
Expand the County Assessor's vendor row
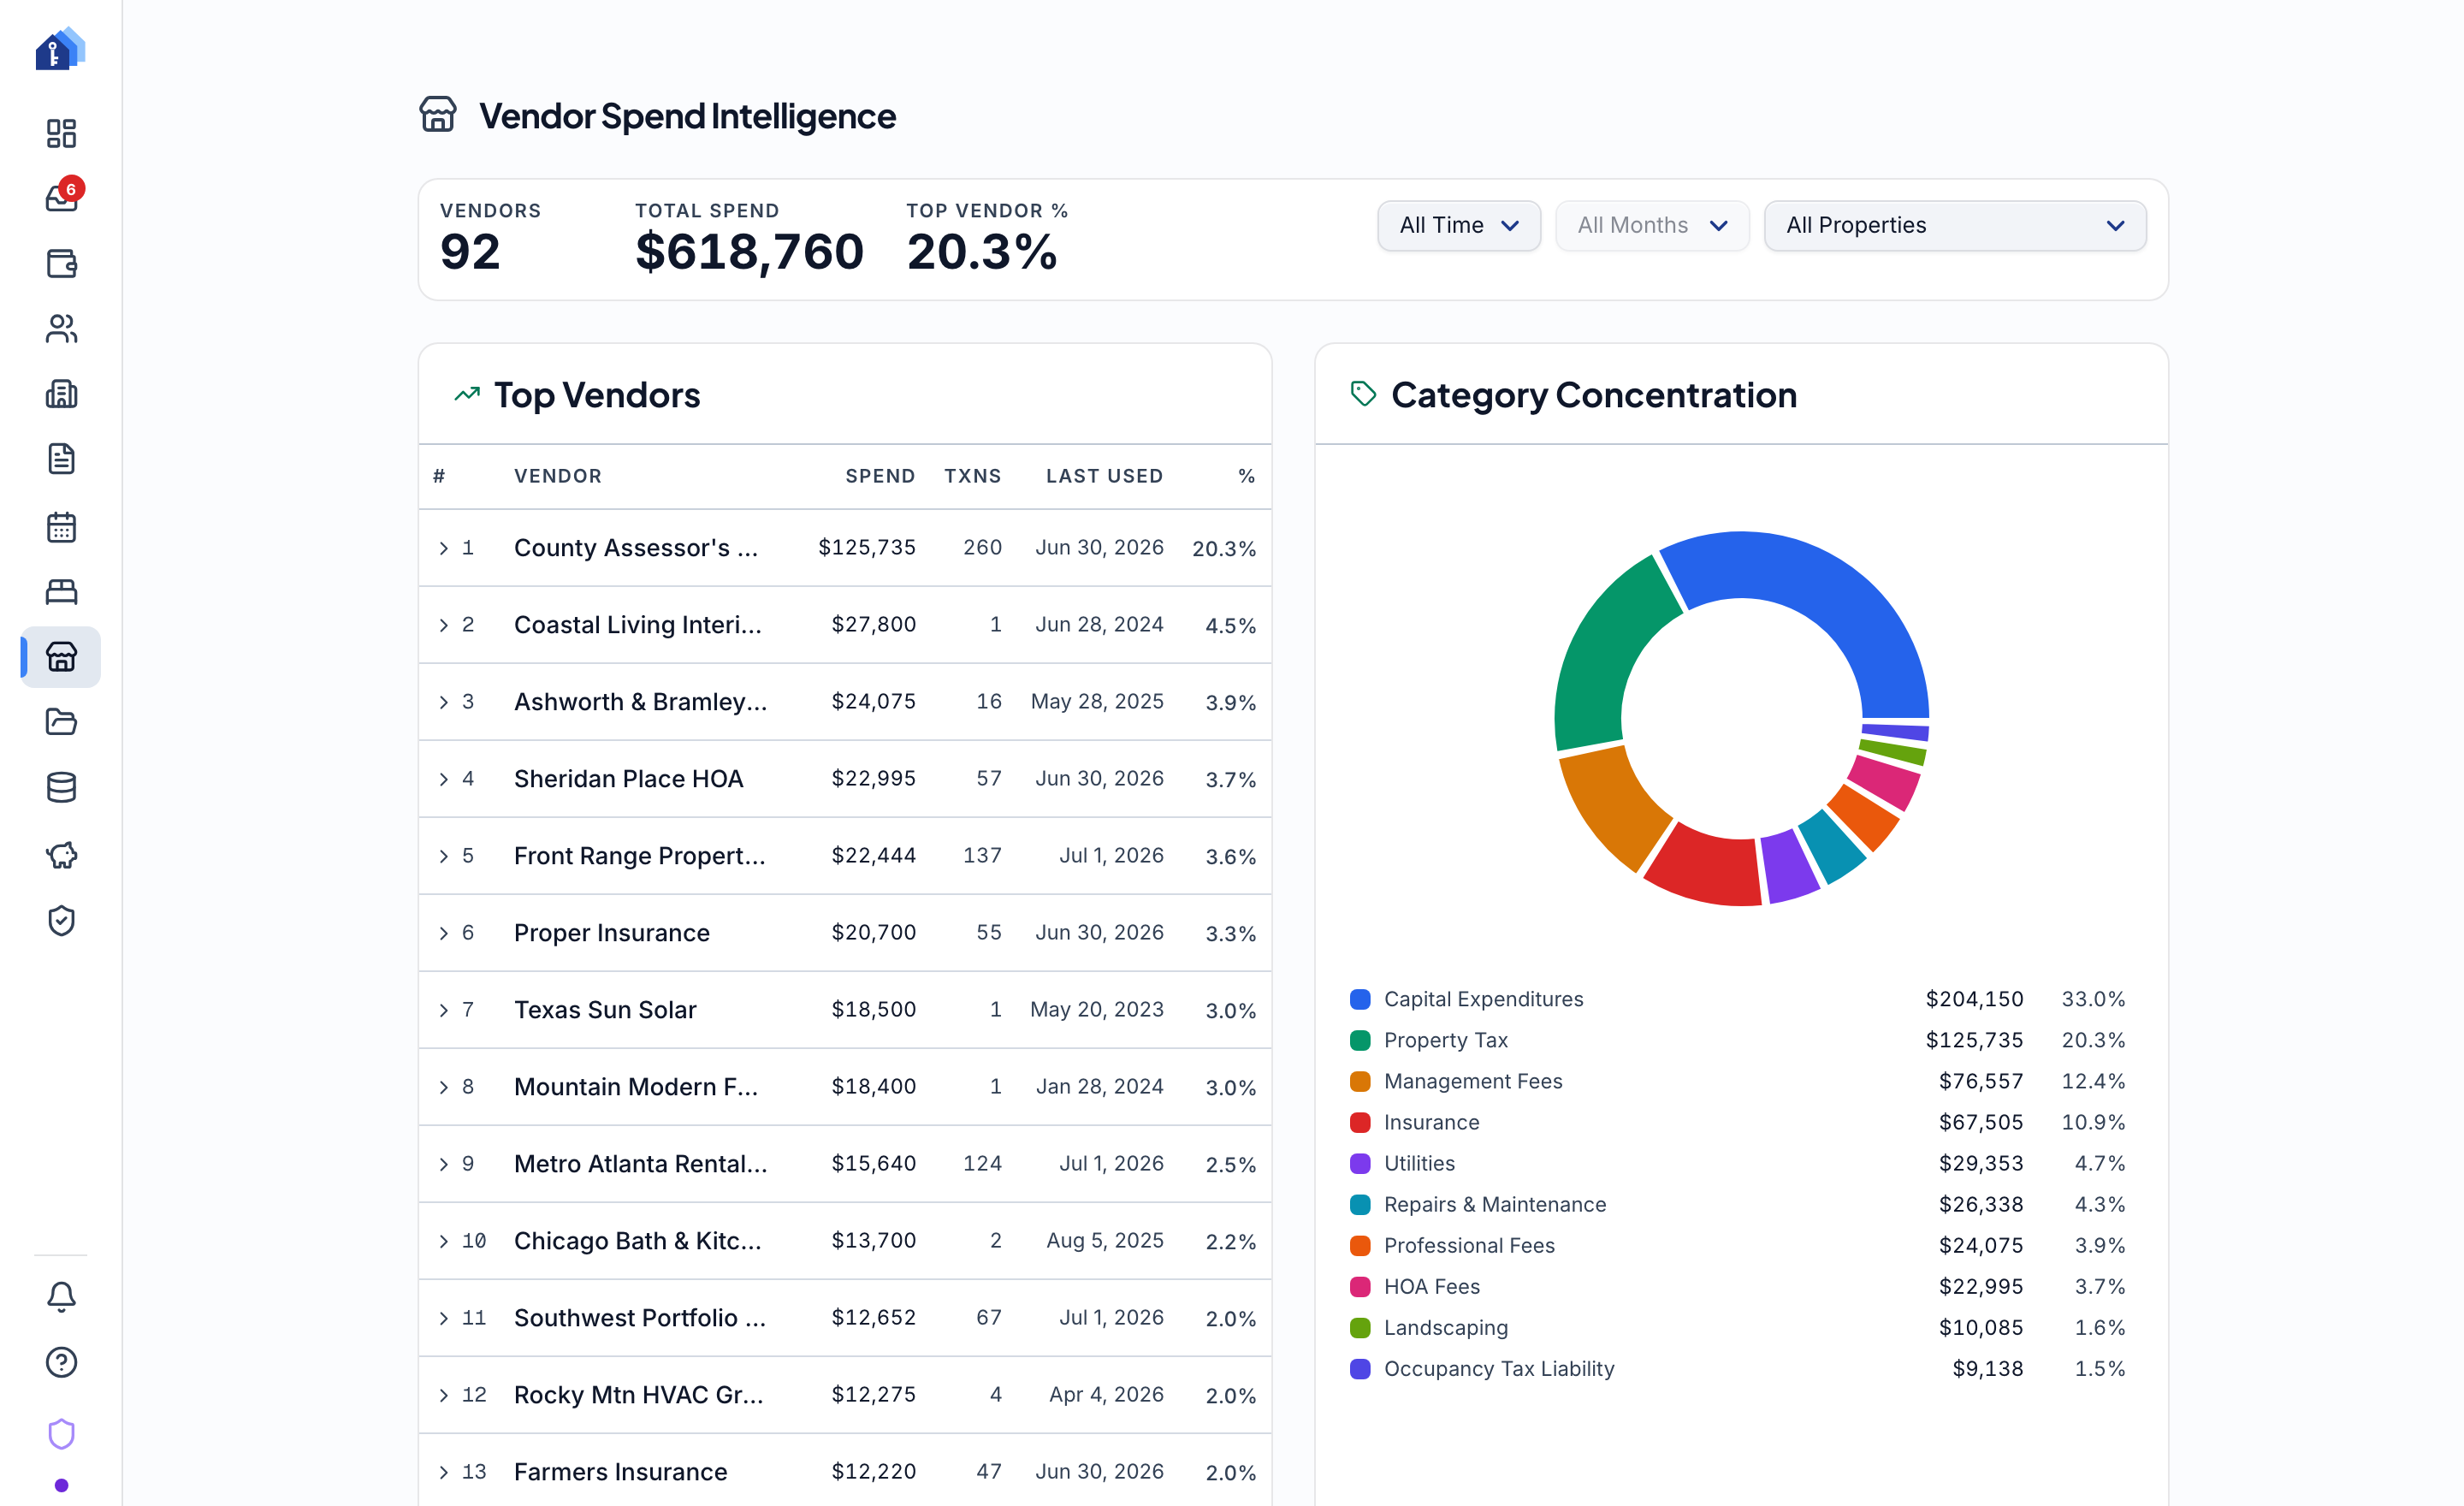pos(444,548)
